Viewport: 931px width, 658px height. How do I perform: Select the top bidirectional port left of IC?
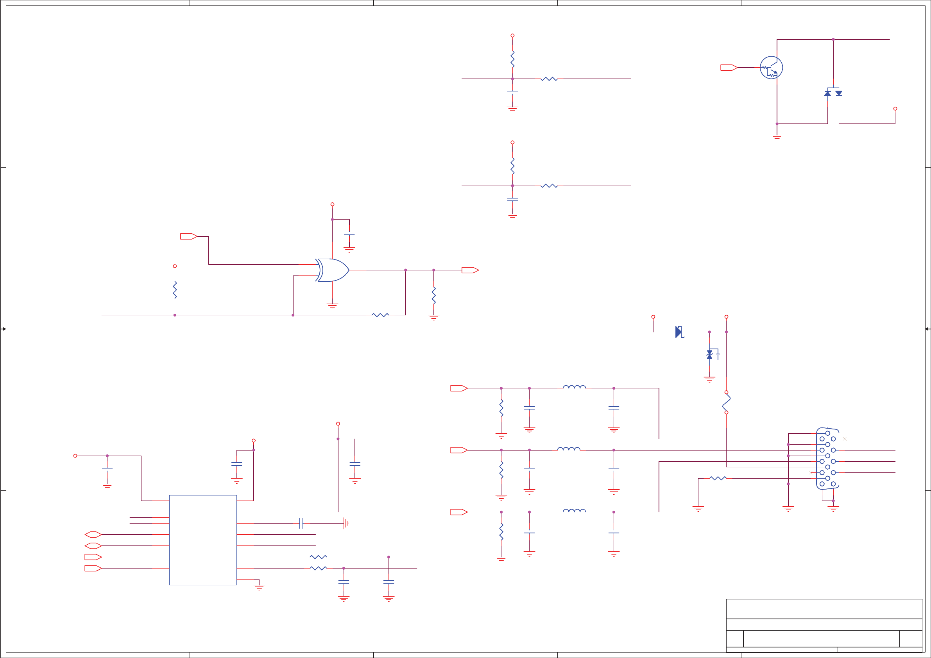[93, 535]
